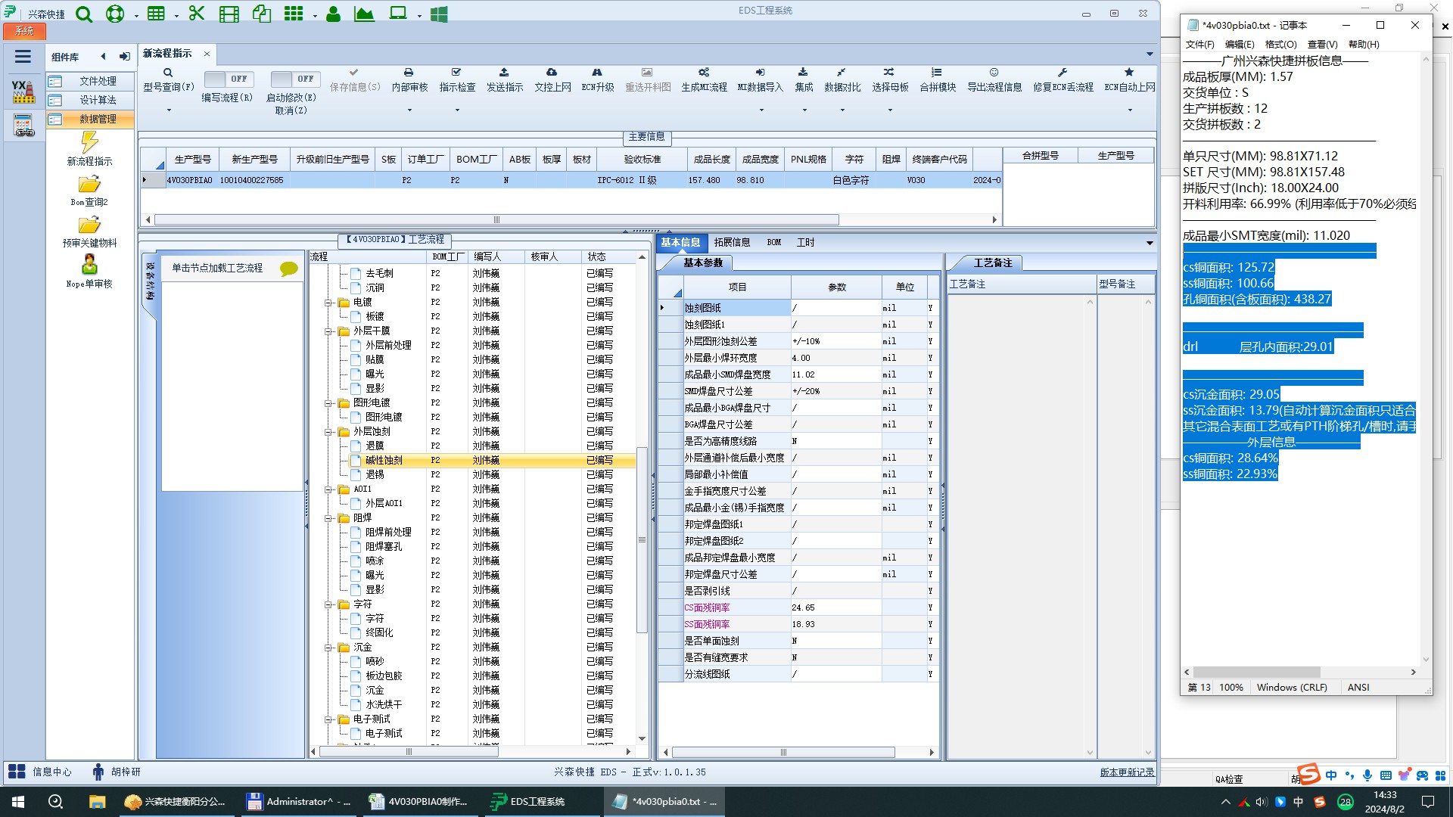Image resolution: width=1453 pixels, height=817 pixels.
Task: Open the 型号查询(F) search tool
Action: pyautogui.click(x=168, y=73)
